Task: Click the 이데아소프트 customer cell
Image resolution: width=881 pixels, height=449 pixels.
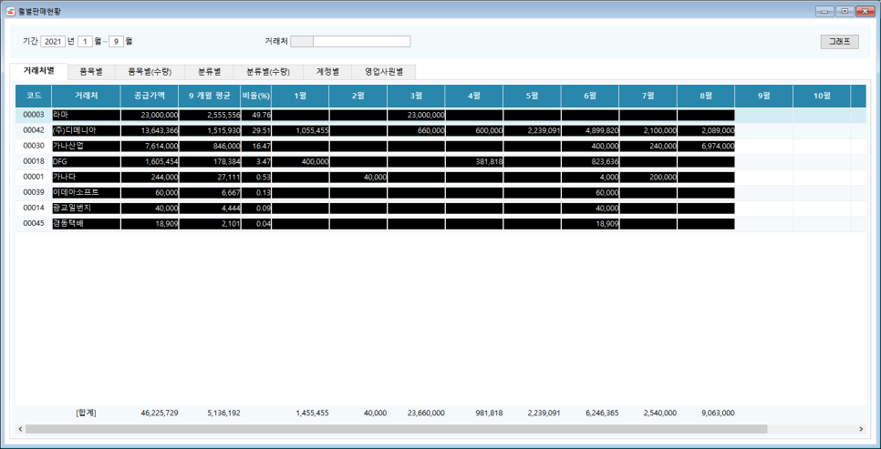Action: pyautogui.click(x=86, y=192)
